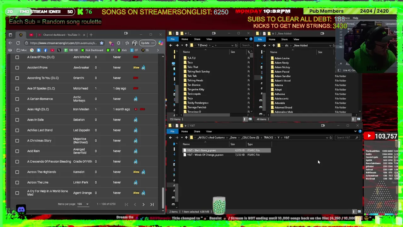Viewport: 403px width, 227px height.
Task: Tick the checkbox for Ace Of Spades (DLC)
Action: pos(17,88)
